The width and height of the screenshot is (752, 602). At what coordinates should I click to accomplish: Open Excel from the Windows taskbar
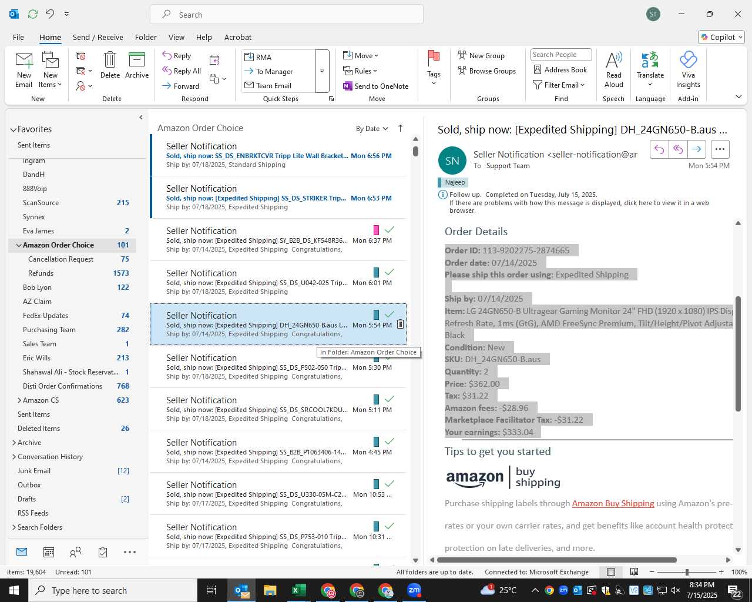tap(298, 590)
